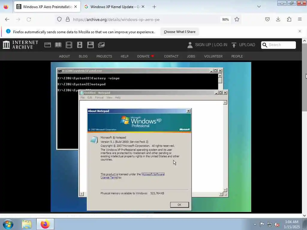Image resolution: width=307 pixels, height=230 pixels.
Task: Click the page vertical scrollbar thumb
Action: [304, 78]
